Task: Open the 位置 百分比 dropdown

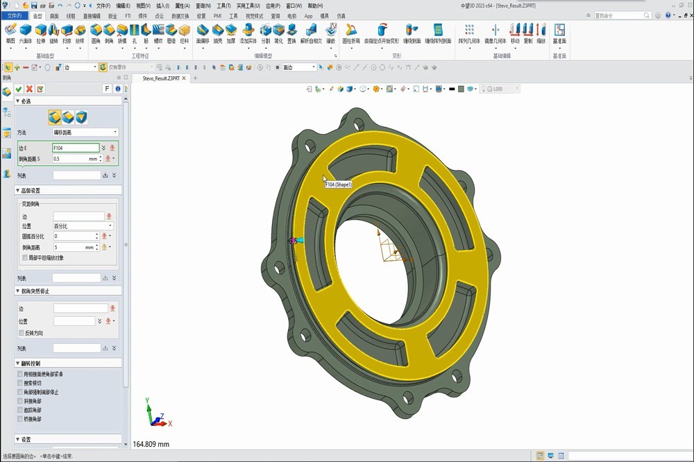Action: [x=83, y=226]
